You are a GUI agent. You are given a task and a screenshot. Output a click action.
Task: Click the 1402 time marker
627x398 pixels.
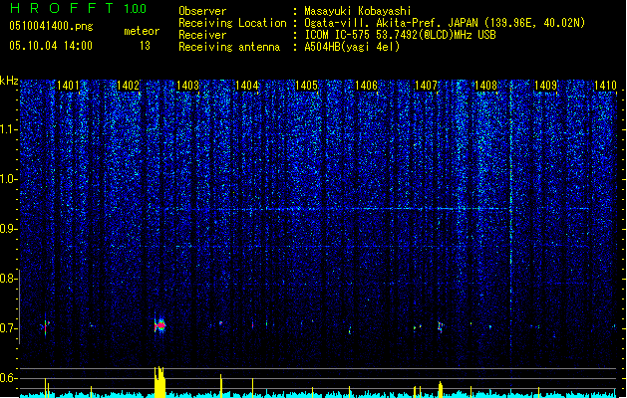(128, 86)
